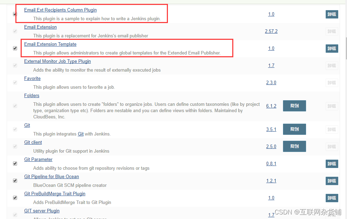Downgrade the Folders plugin
Image resolution: width=347 pixels, height=219 pixels.
(x=295, y=106)
